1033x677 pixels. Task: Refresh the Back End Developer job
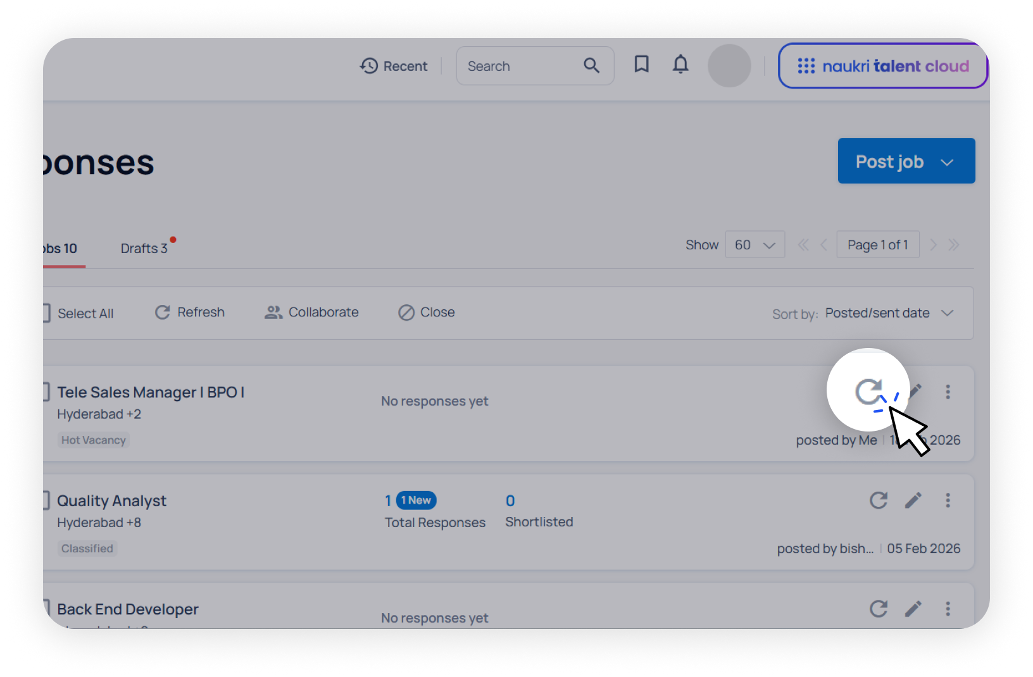click(878, 609)
